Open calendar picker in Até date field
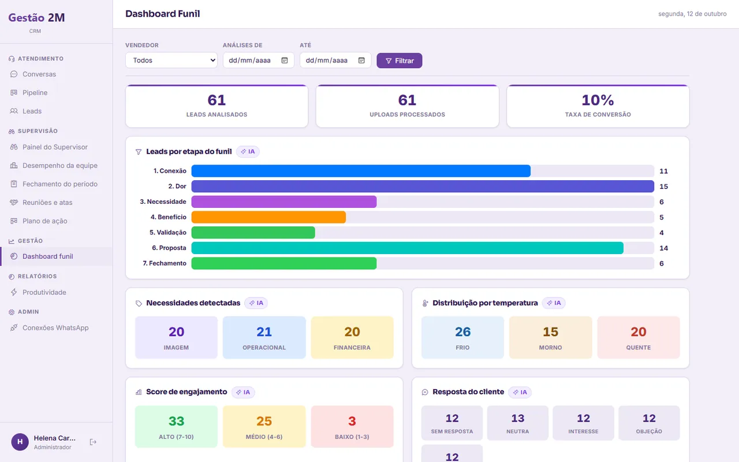739x462 pixels. (x=361, y=60)
